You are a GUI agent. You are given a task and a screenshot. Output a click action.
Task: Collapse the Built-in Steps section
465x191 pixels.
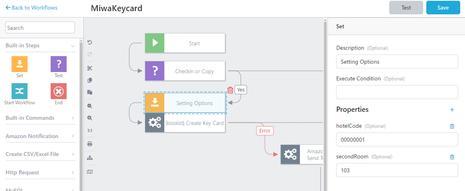coord(73,46)
